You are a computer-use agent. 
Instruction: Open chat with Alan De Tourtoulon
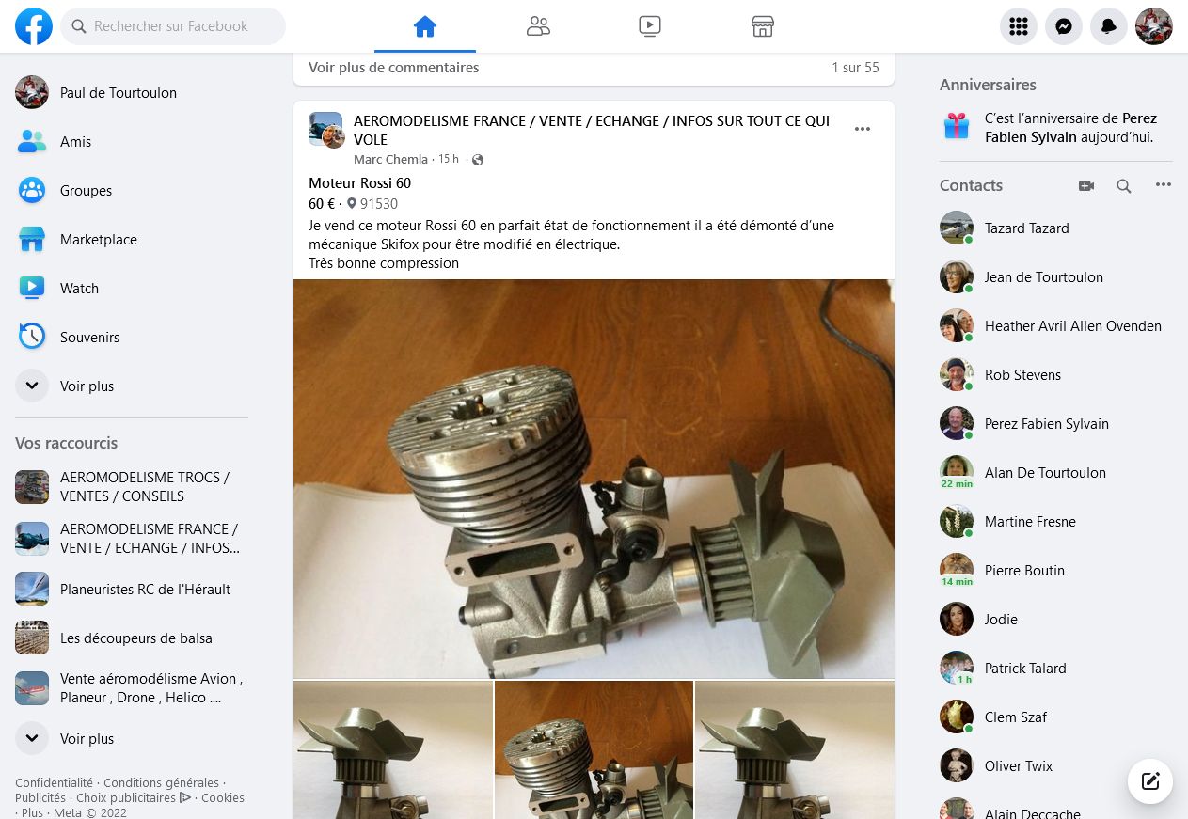(1056, 472)
